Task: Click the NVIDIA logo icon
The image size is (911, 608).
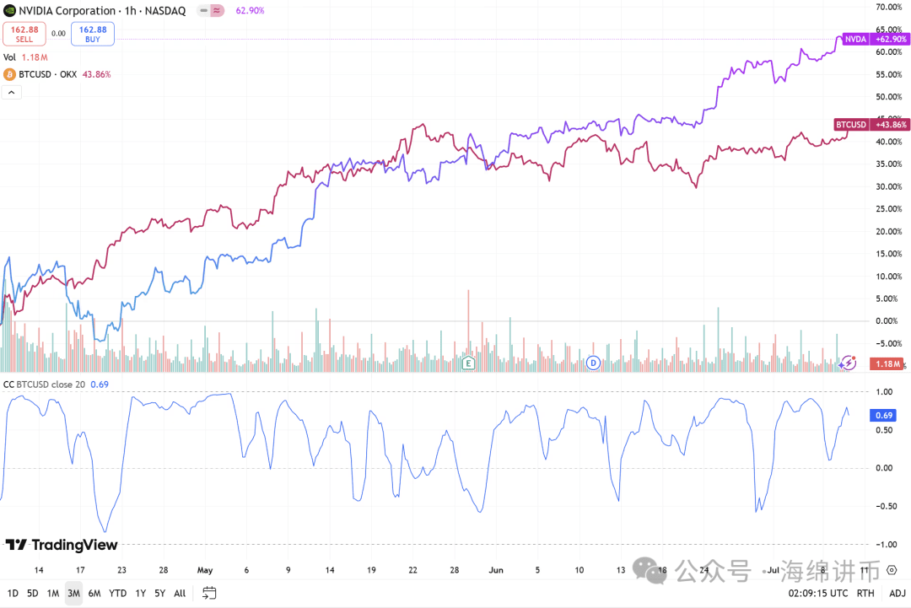Action: pos(9,11)
